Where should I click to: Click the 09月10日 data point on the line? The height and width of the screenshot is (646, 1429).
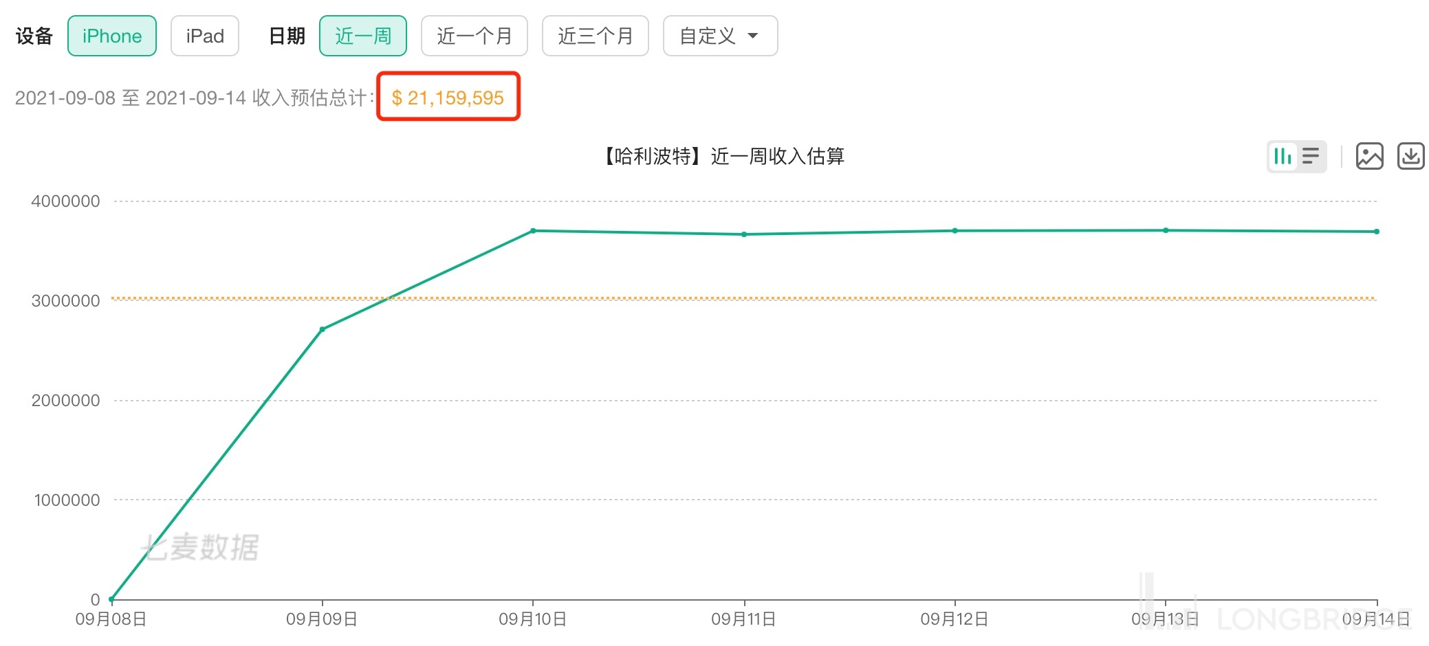point(533,231)
